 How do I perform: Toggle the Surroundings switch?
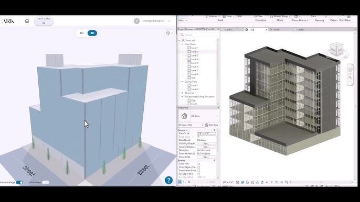click(19, 182)
